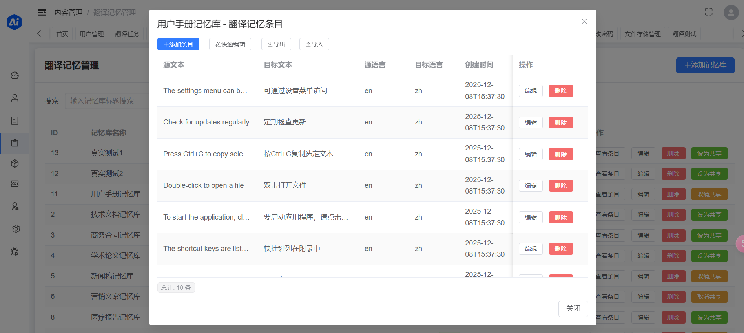744x333 pixels.
Task: Click the 输入记忆库标题搜索 search field
Action: [x=107, y=101]
